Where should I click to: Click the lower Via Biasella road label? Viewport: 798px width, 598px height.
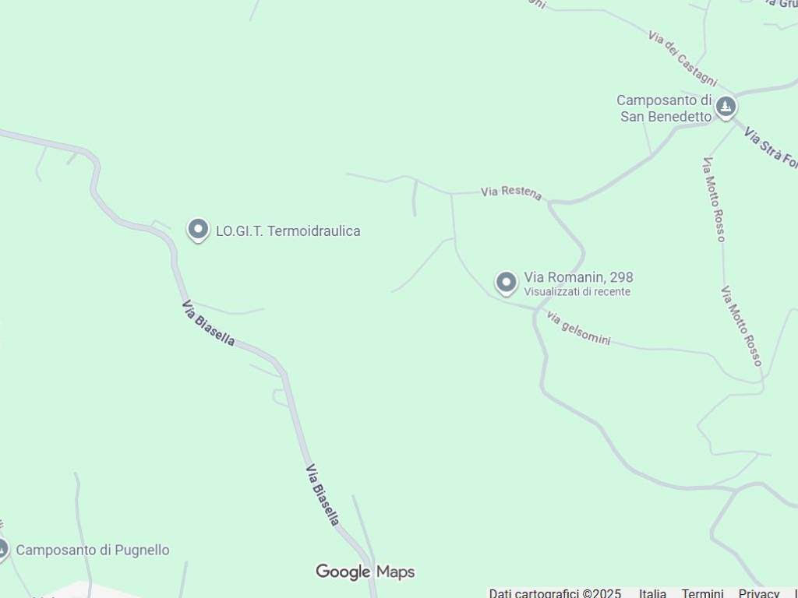[322, 494]
